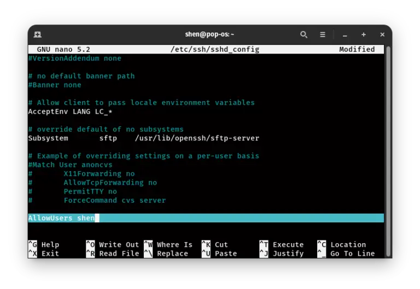Screen dimensions: 420x289
Task: Click the word sftp in Subsystem line
Action: click(108, 138)
